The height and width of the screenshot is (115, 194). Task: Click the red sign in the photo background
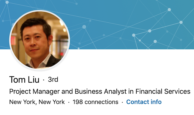[x=13, y=40]
